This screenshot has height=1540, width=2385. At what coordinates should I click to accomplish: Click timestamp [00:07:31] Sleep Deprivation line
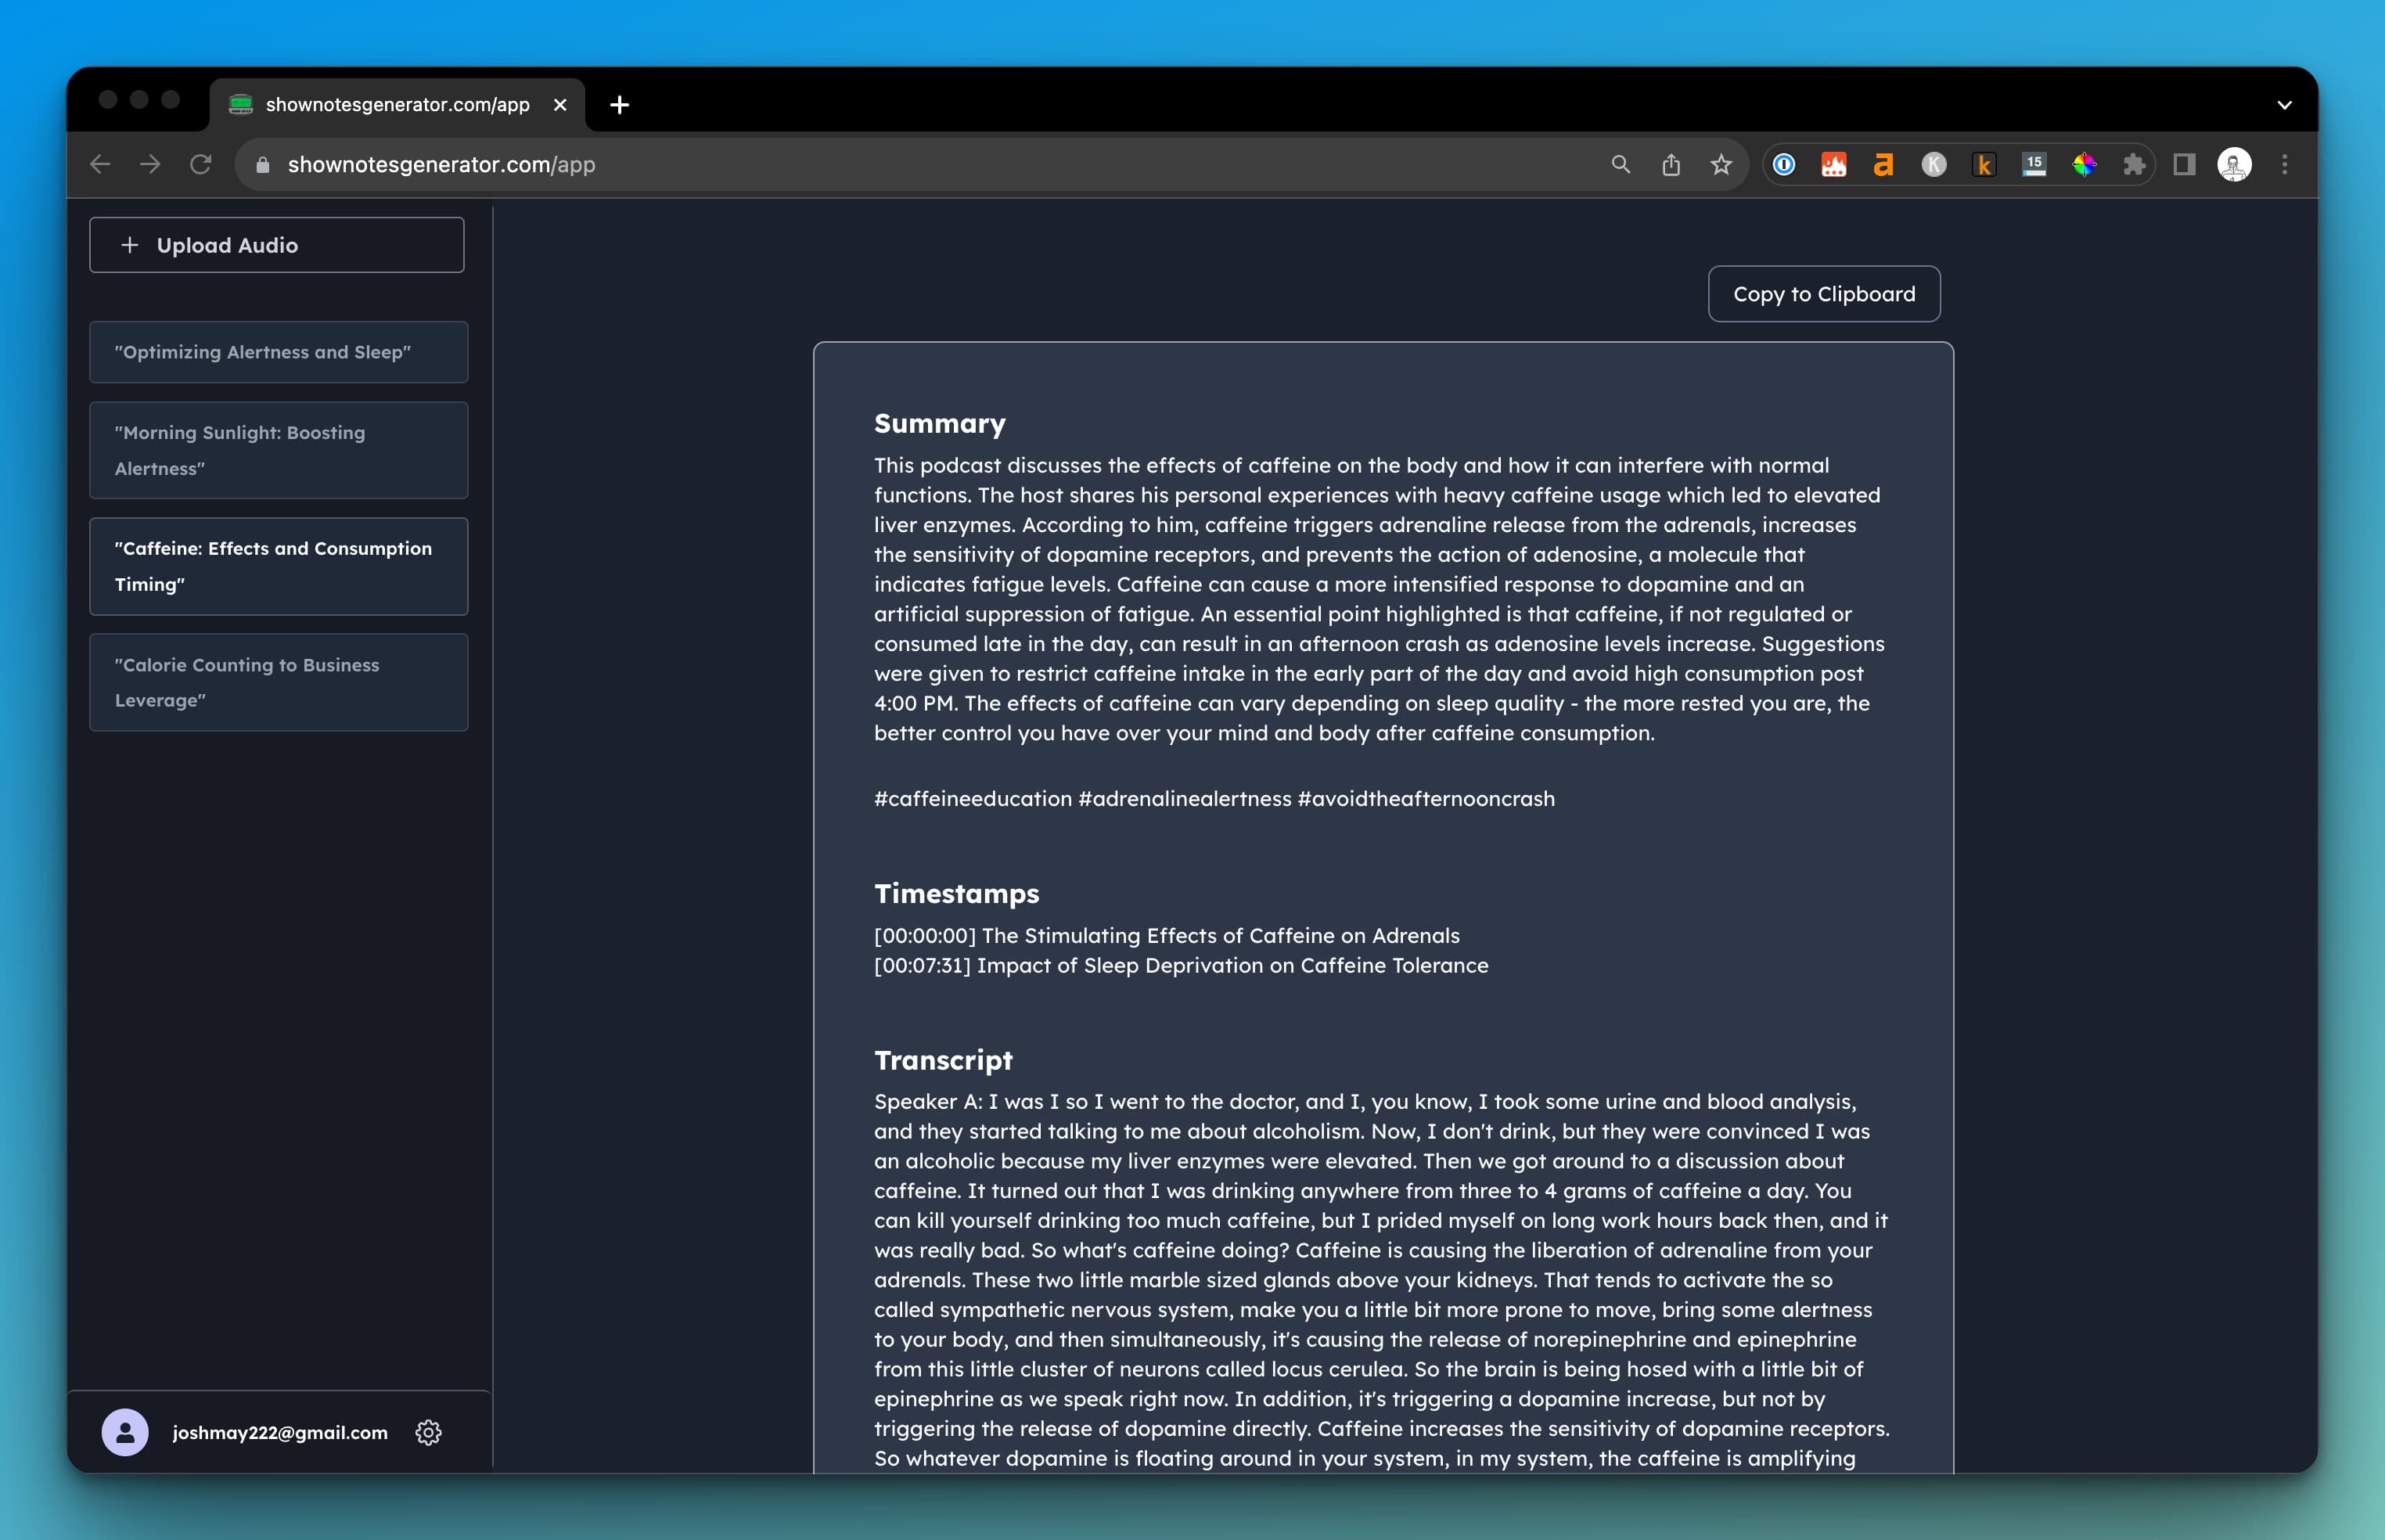(x=1181, y=965)
